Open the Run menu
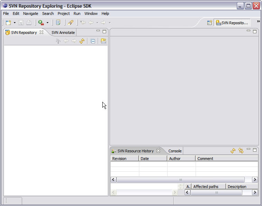The width and height of the screenshot is (262, 206). [x=77, y=14]
